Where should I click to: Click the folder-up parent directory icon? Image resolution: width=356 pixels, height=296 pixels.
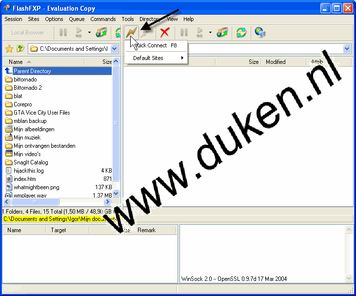point(20,49)
